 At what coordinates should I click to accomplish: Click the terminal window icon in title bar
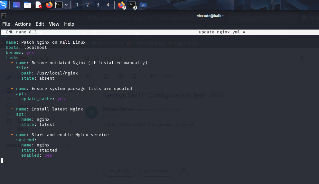click(4, 16)
